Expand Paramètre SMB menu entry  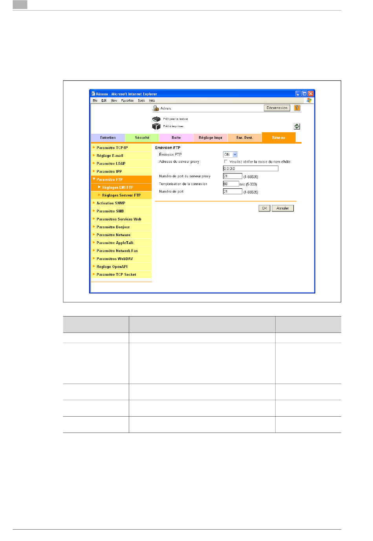point(121,211)
